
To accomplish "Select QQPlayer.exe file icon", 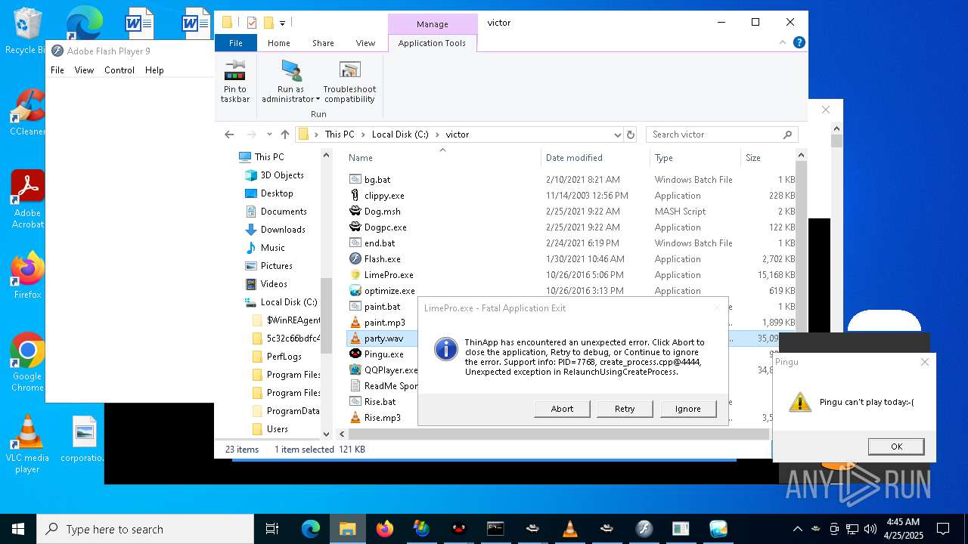I will [x=355, y=370].
